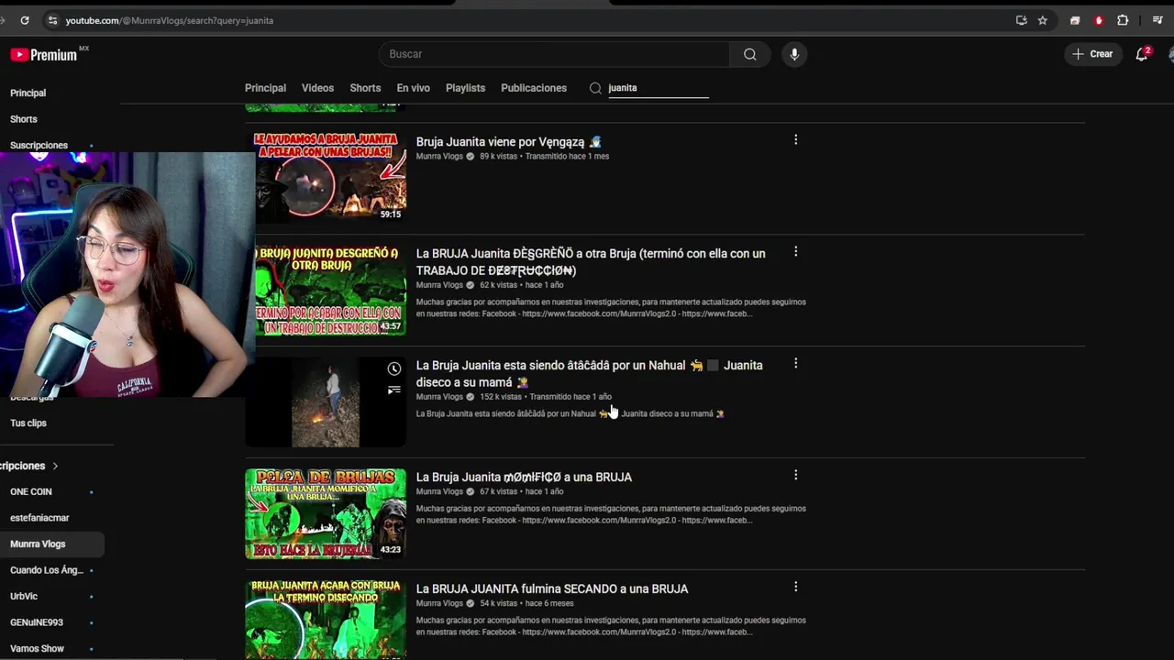Open options menu for momifico a una BRUJA video
The height and width of the screenshot is (660, 1174).
tap(795, 476)
